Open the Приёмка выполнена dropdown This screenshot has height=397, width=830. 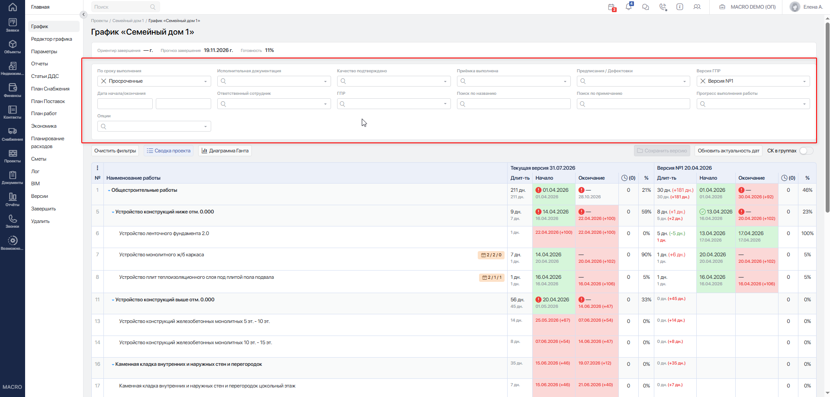pyautogui.click(x=514, y=81)
